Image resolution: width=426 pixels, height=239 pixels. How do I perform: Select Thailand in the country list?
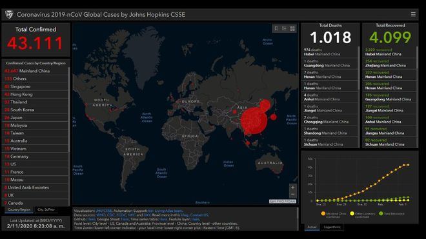(x=35, y=102)
